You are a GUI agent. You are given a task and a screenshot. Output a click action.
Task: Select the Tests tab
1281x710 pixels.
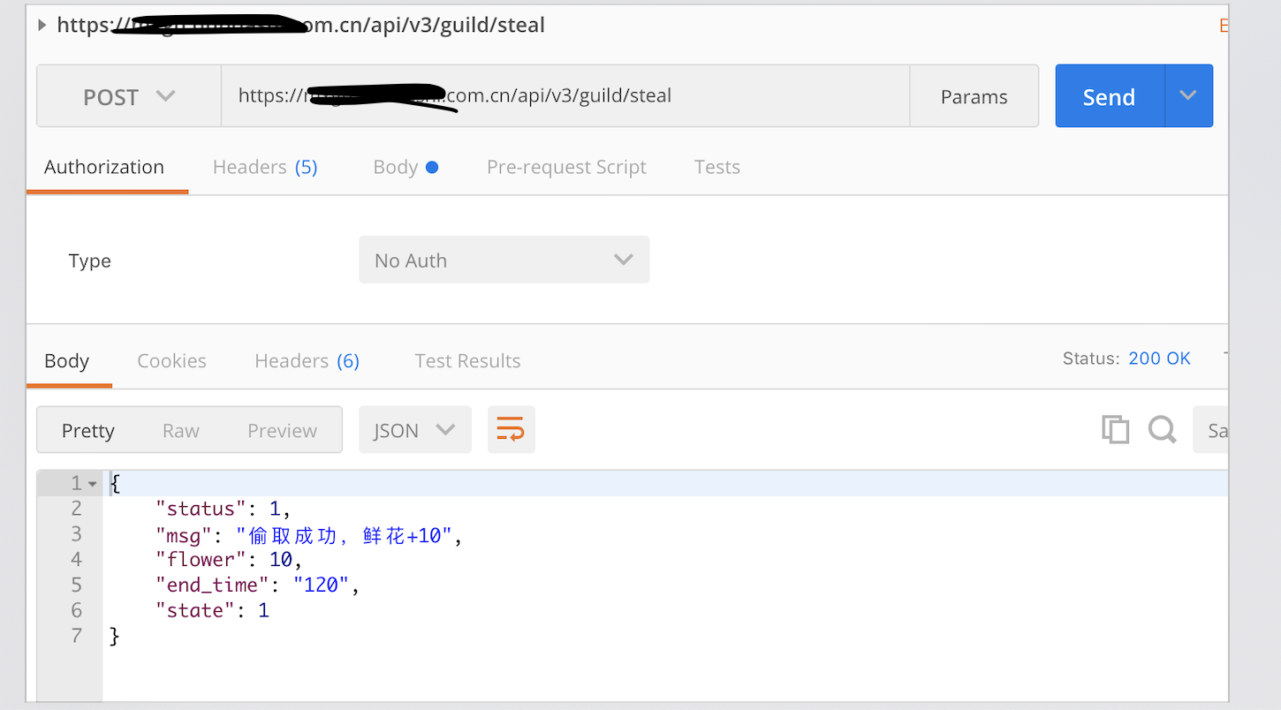716,167
